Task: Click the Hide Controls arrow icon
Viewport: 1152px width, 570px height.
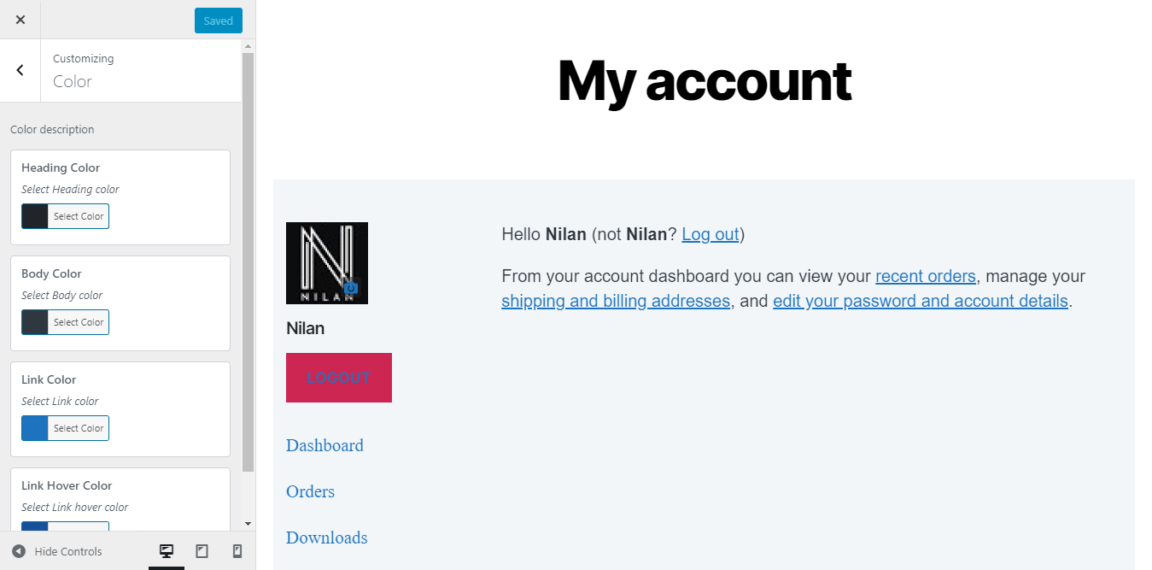Action: point(19,551)
